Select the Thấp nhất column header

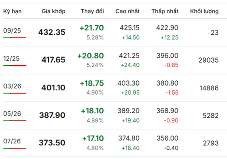[x=165, y=11]
